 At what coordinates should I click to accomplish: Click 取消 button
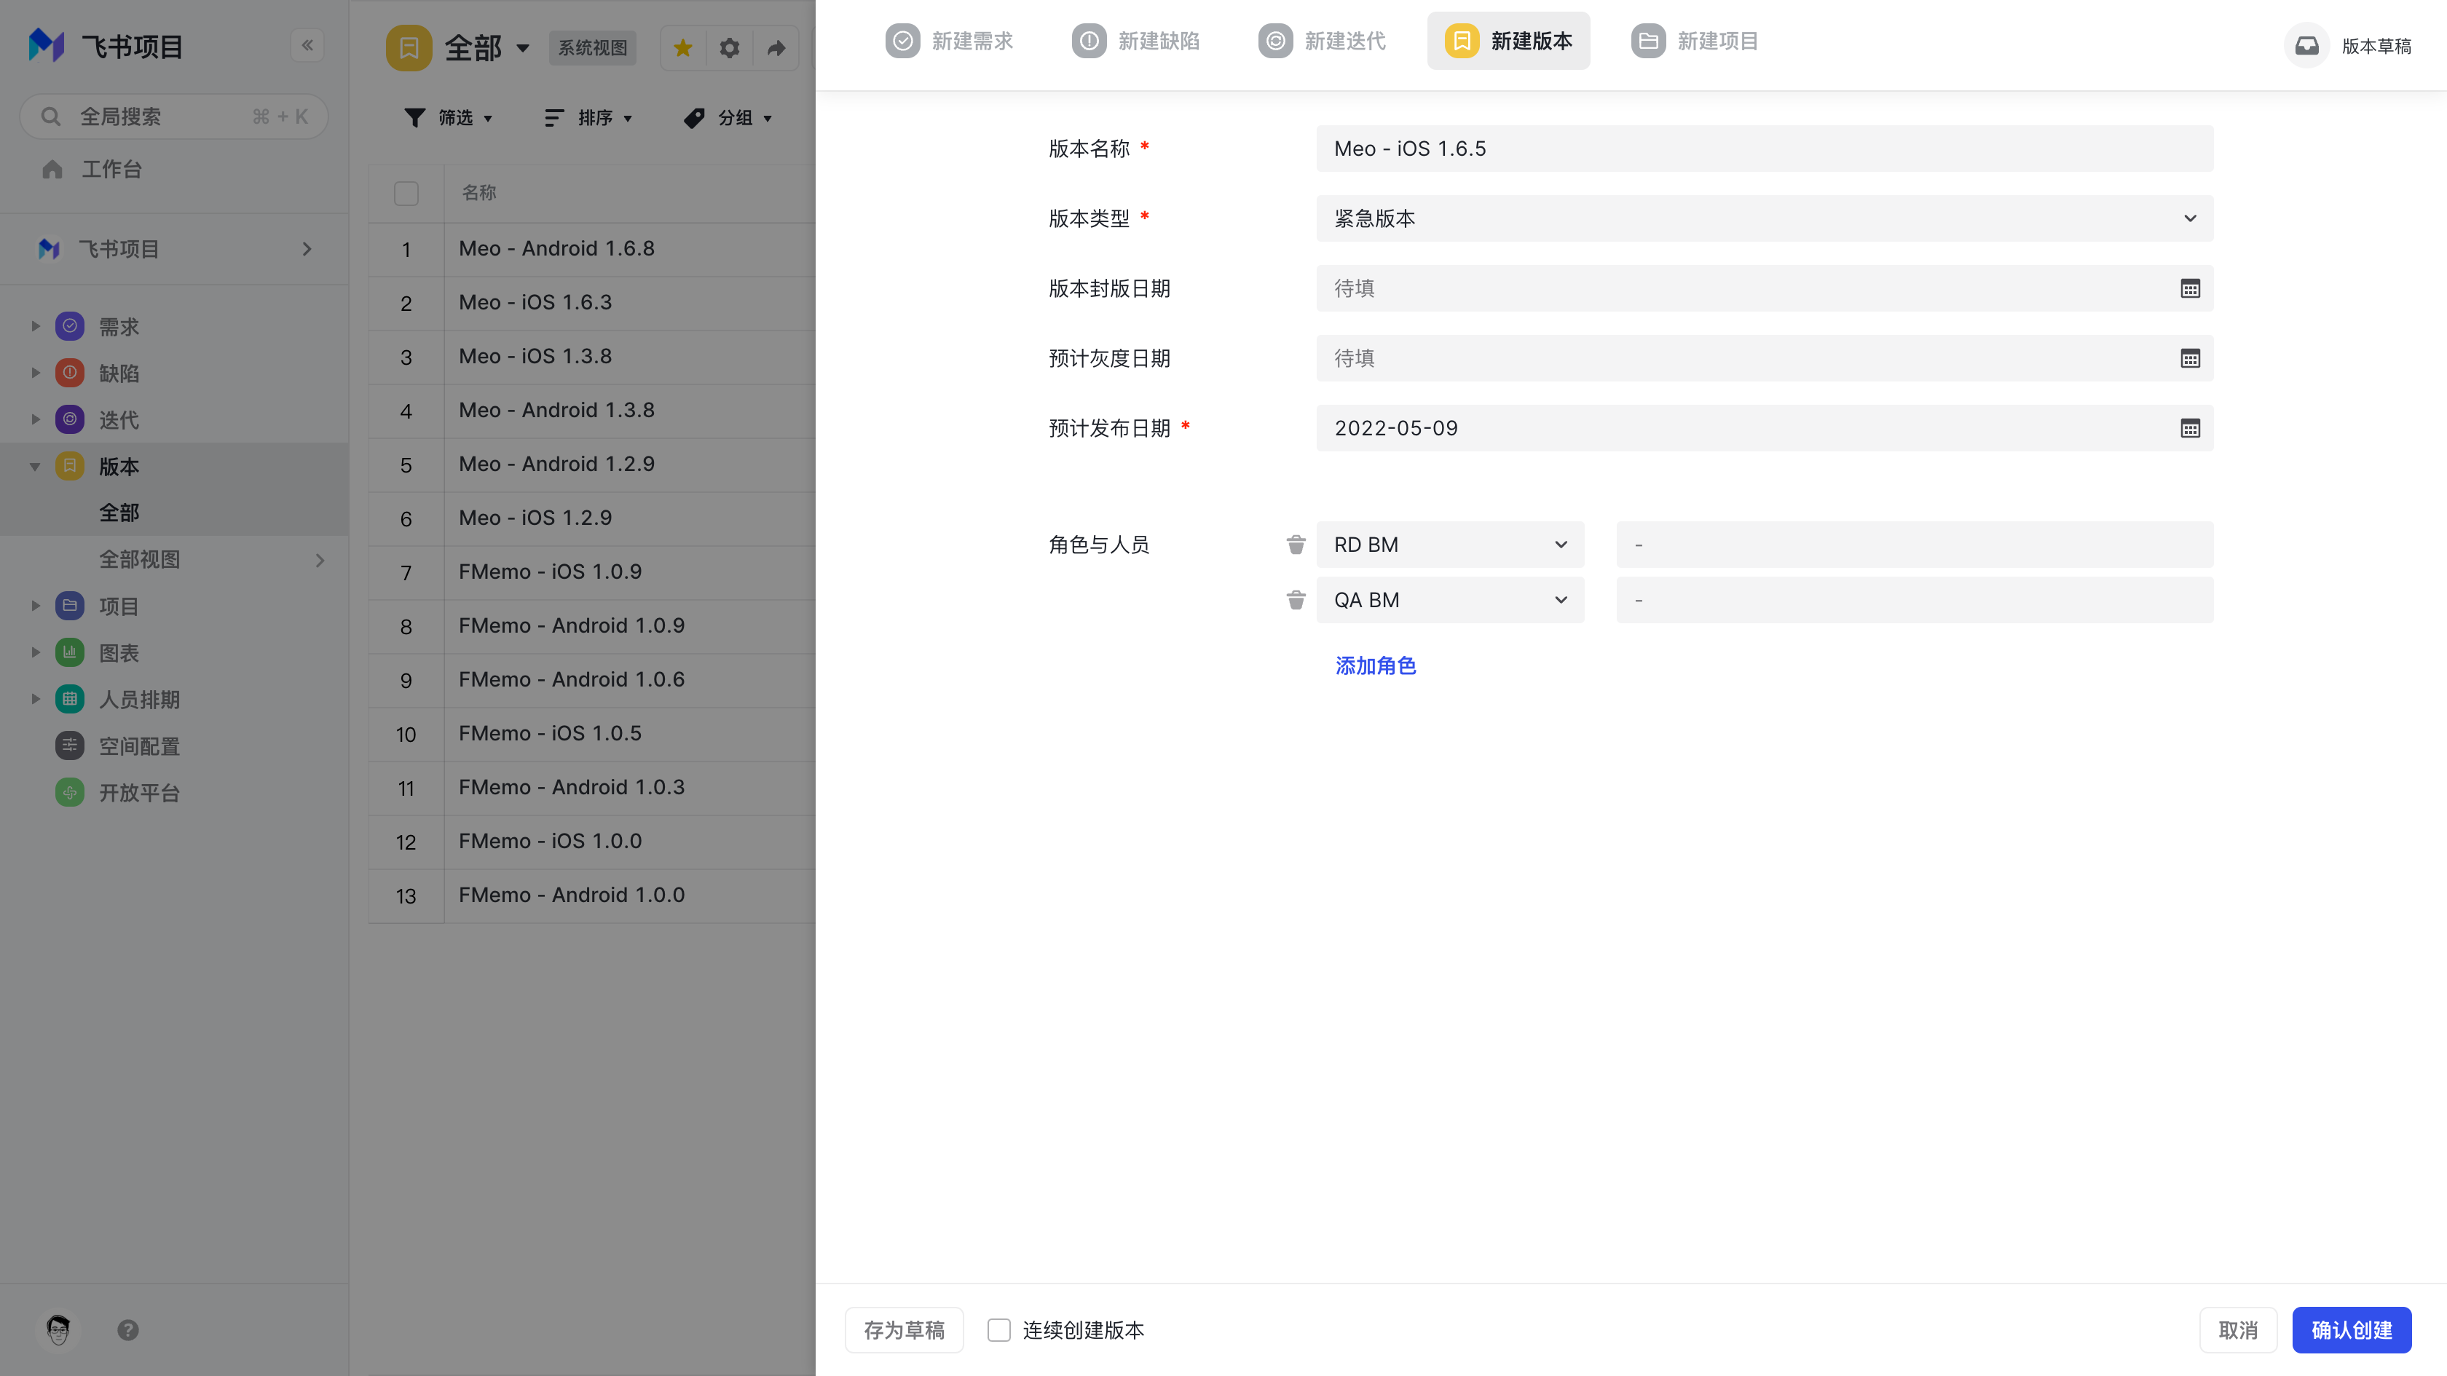(x=2238, y=1329)
